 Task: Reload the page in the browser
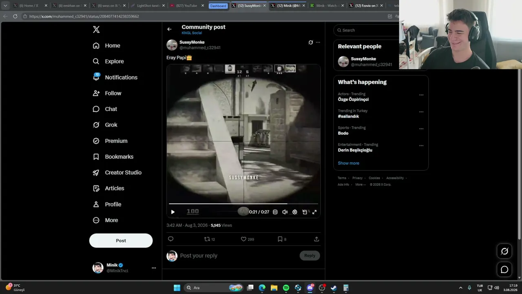click(15, 16)
